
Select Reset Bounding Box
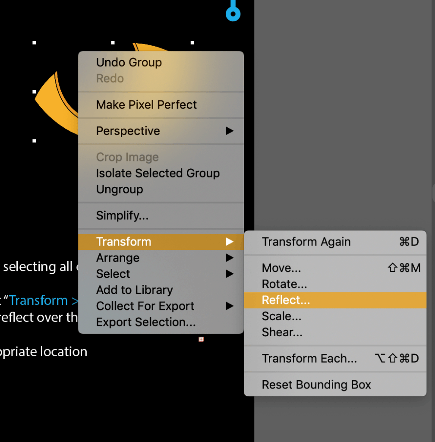pos(335,385)
